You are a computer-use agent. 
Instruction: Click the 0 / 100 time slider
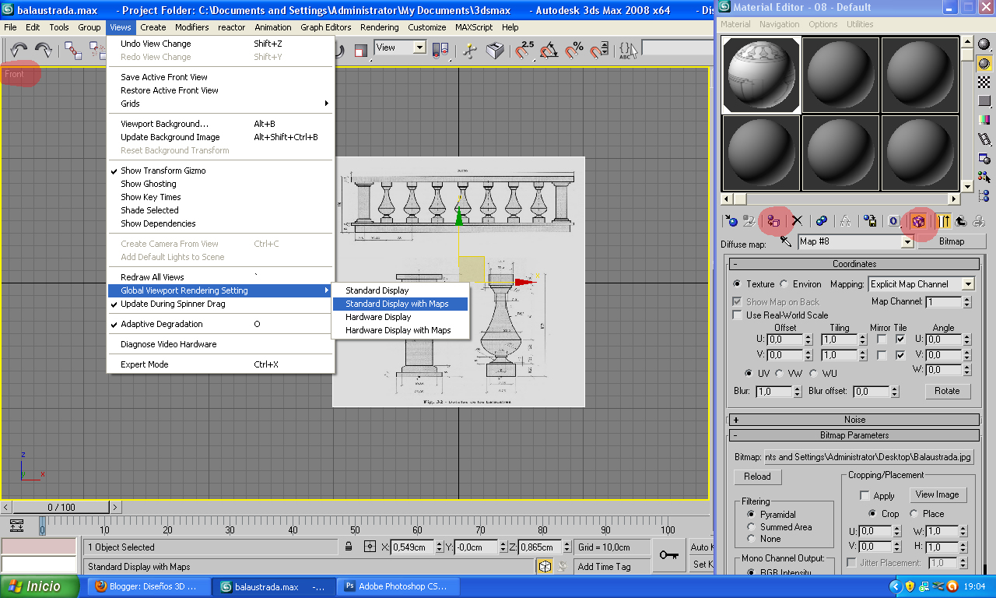(x=61, y=507)
